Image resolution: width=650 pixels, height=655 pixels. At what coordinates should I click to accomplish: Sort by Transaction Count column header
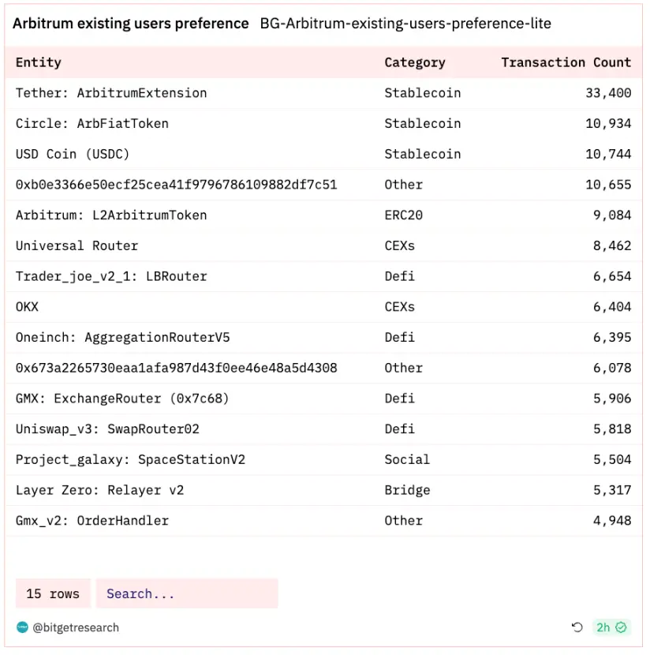(566, 62)
